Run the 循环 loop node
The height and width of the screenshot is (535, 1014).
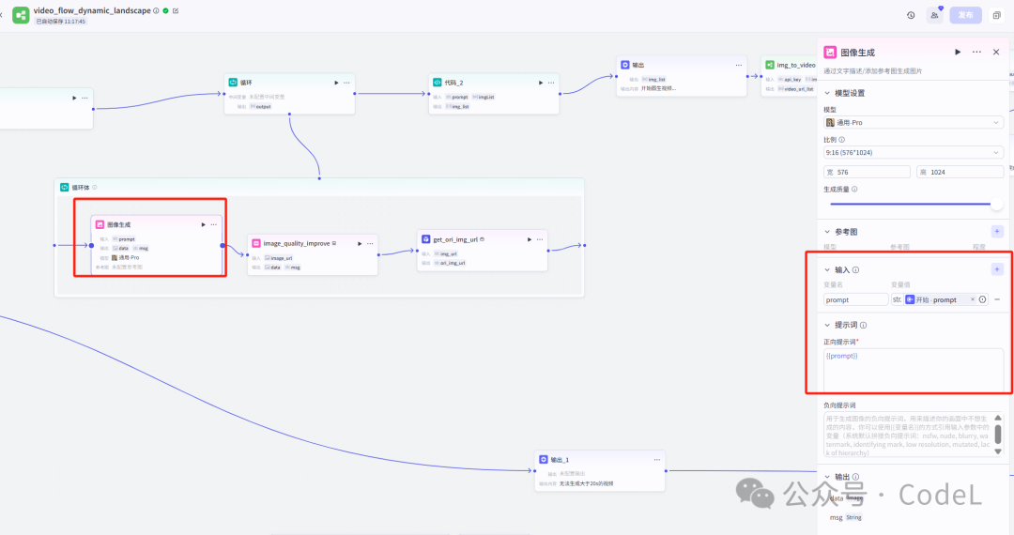click(336, 83)
